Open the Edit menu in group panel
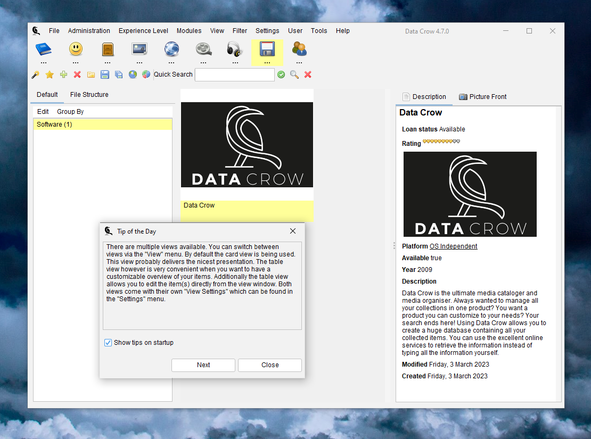 [x=43, y=112]
